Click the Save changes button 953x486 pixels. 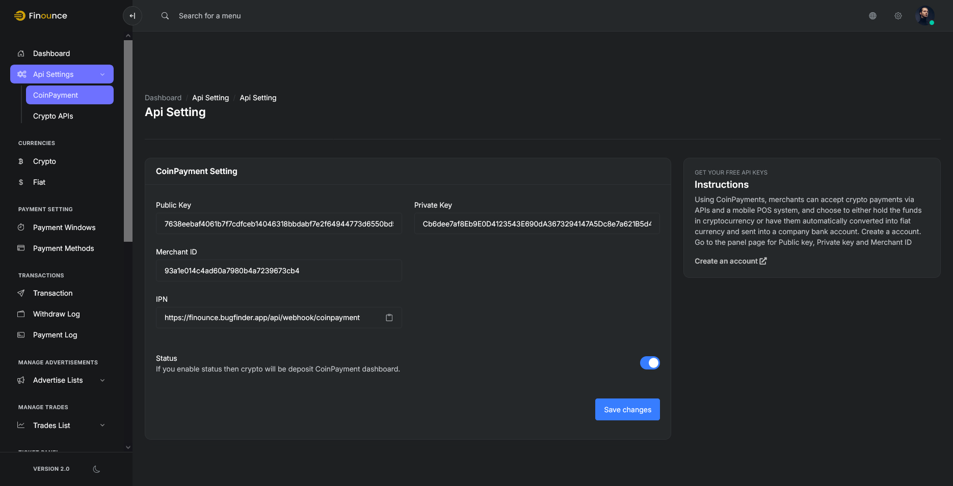(x=627, y=410)
